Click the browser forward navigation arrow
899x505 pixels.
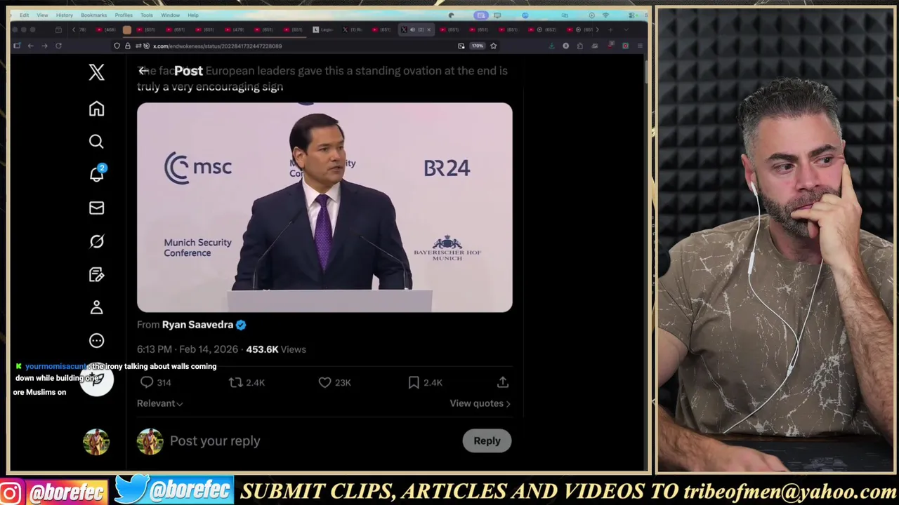click(44, 46)
